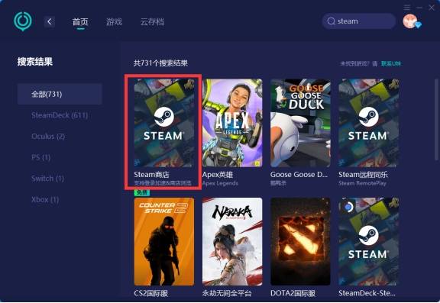Minimize the window
This screenshot has width=440, height=303.
tap(419, 8)
